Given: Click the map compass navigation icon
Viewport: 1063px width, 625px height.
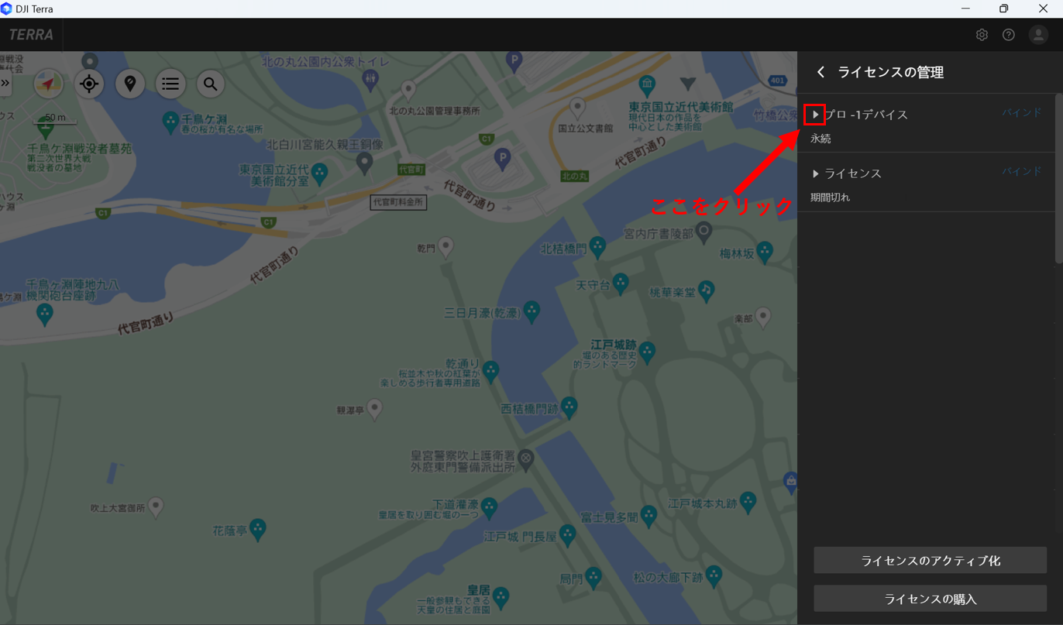Looking at the screenshot, I should (48, 84).
